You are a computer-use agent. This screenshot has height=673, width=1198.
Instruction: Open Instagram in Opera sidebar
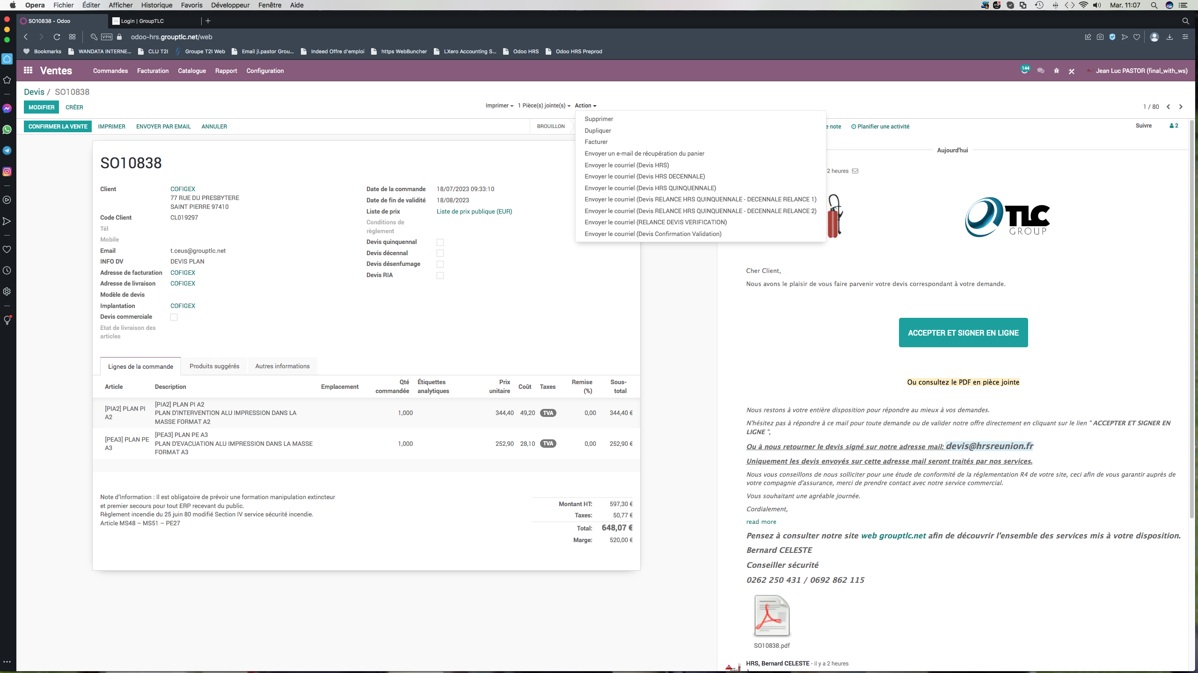(7, 172)
